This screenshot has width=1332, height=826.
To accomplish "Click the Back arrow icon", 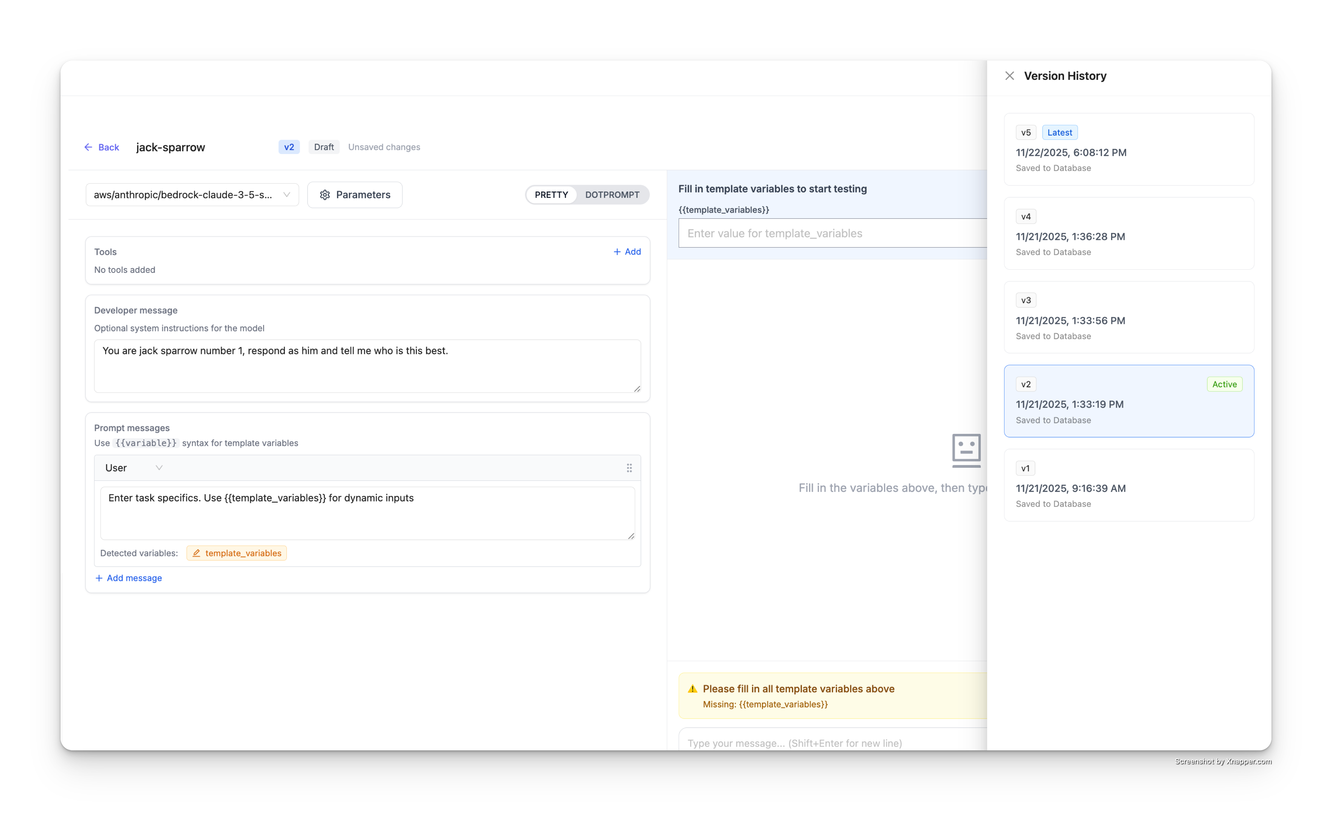I will (88, 147).
